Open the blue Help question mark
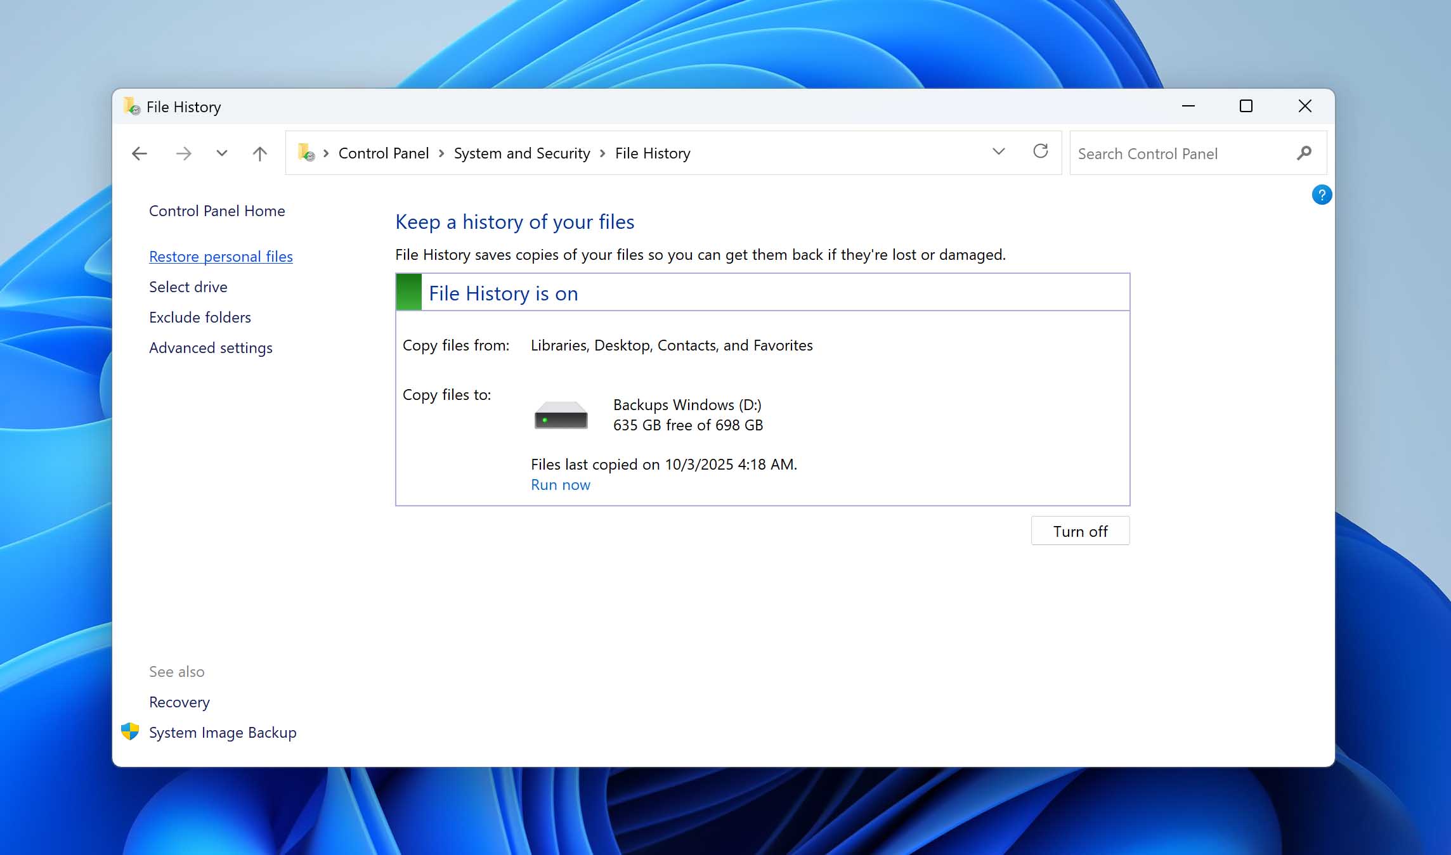The width and height of the screenshot is (1451, 855). (1322, 195)
